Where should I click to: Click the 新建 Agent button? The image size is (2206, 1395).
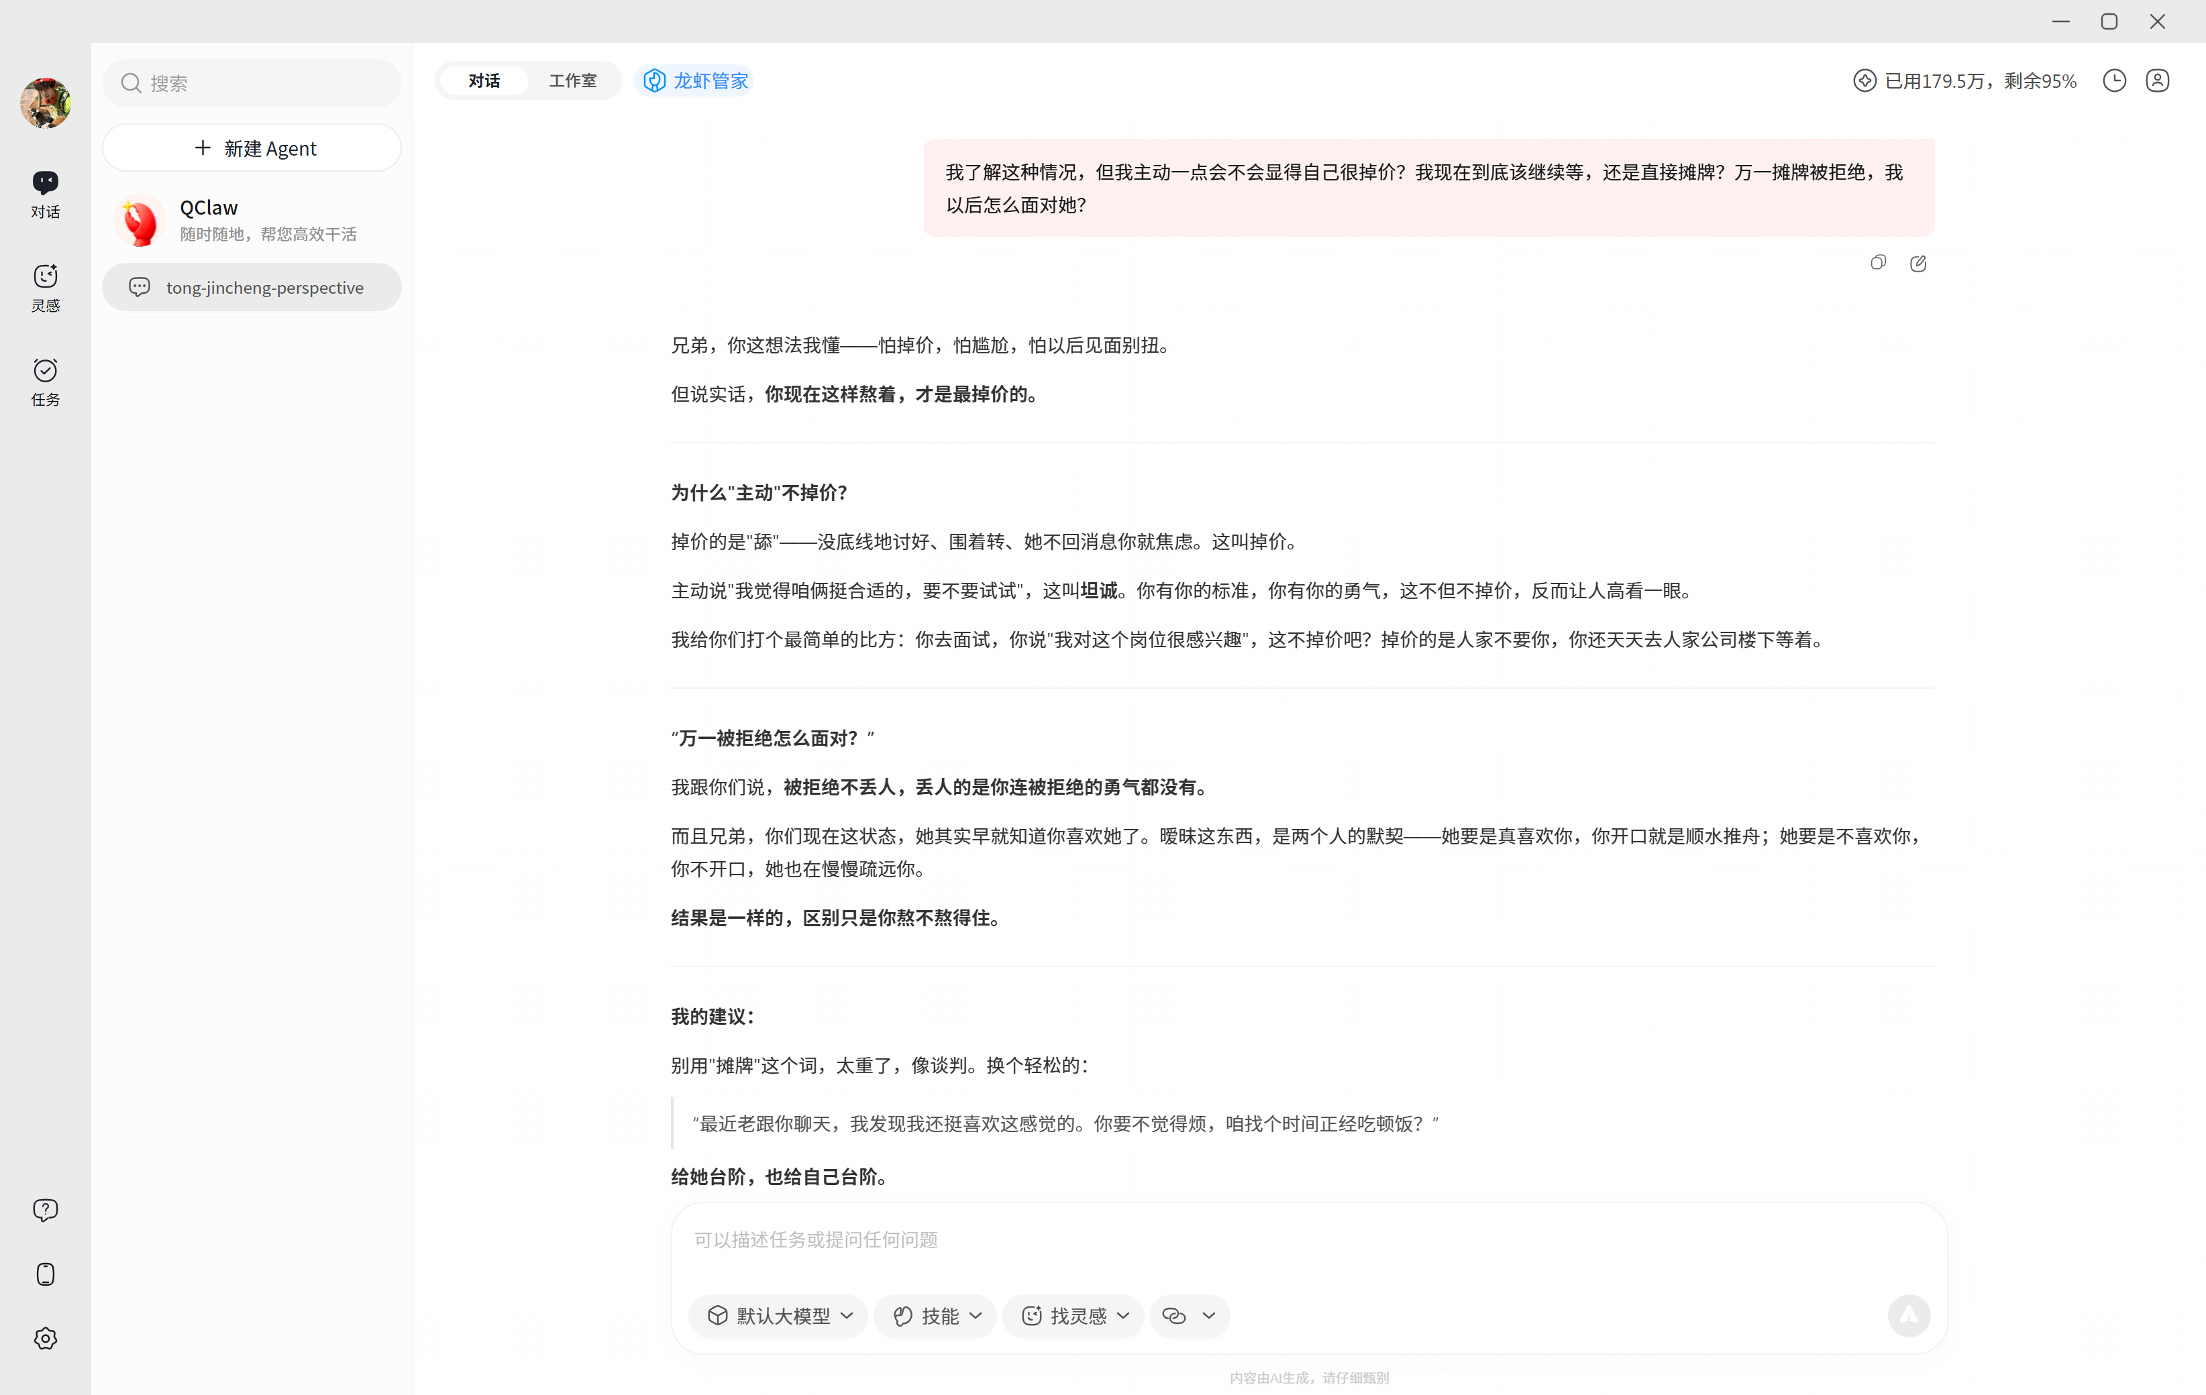pos(252,148)
